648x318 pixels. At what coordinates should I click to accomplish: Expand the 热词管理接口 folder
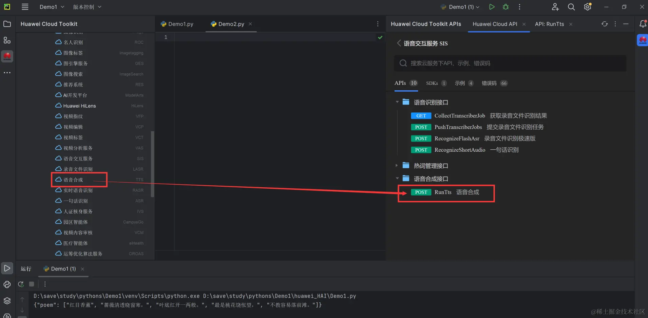[397, 165]
